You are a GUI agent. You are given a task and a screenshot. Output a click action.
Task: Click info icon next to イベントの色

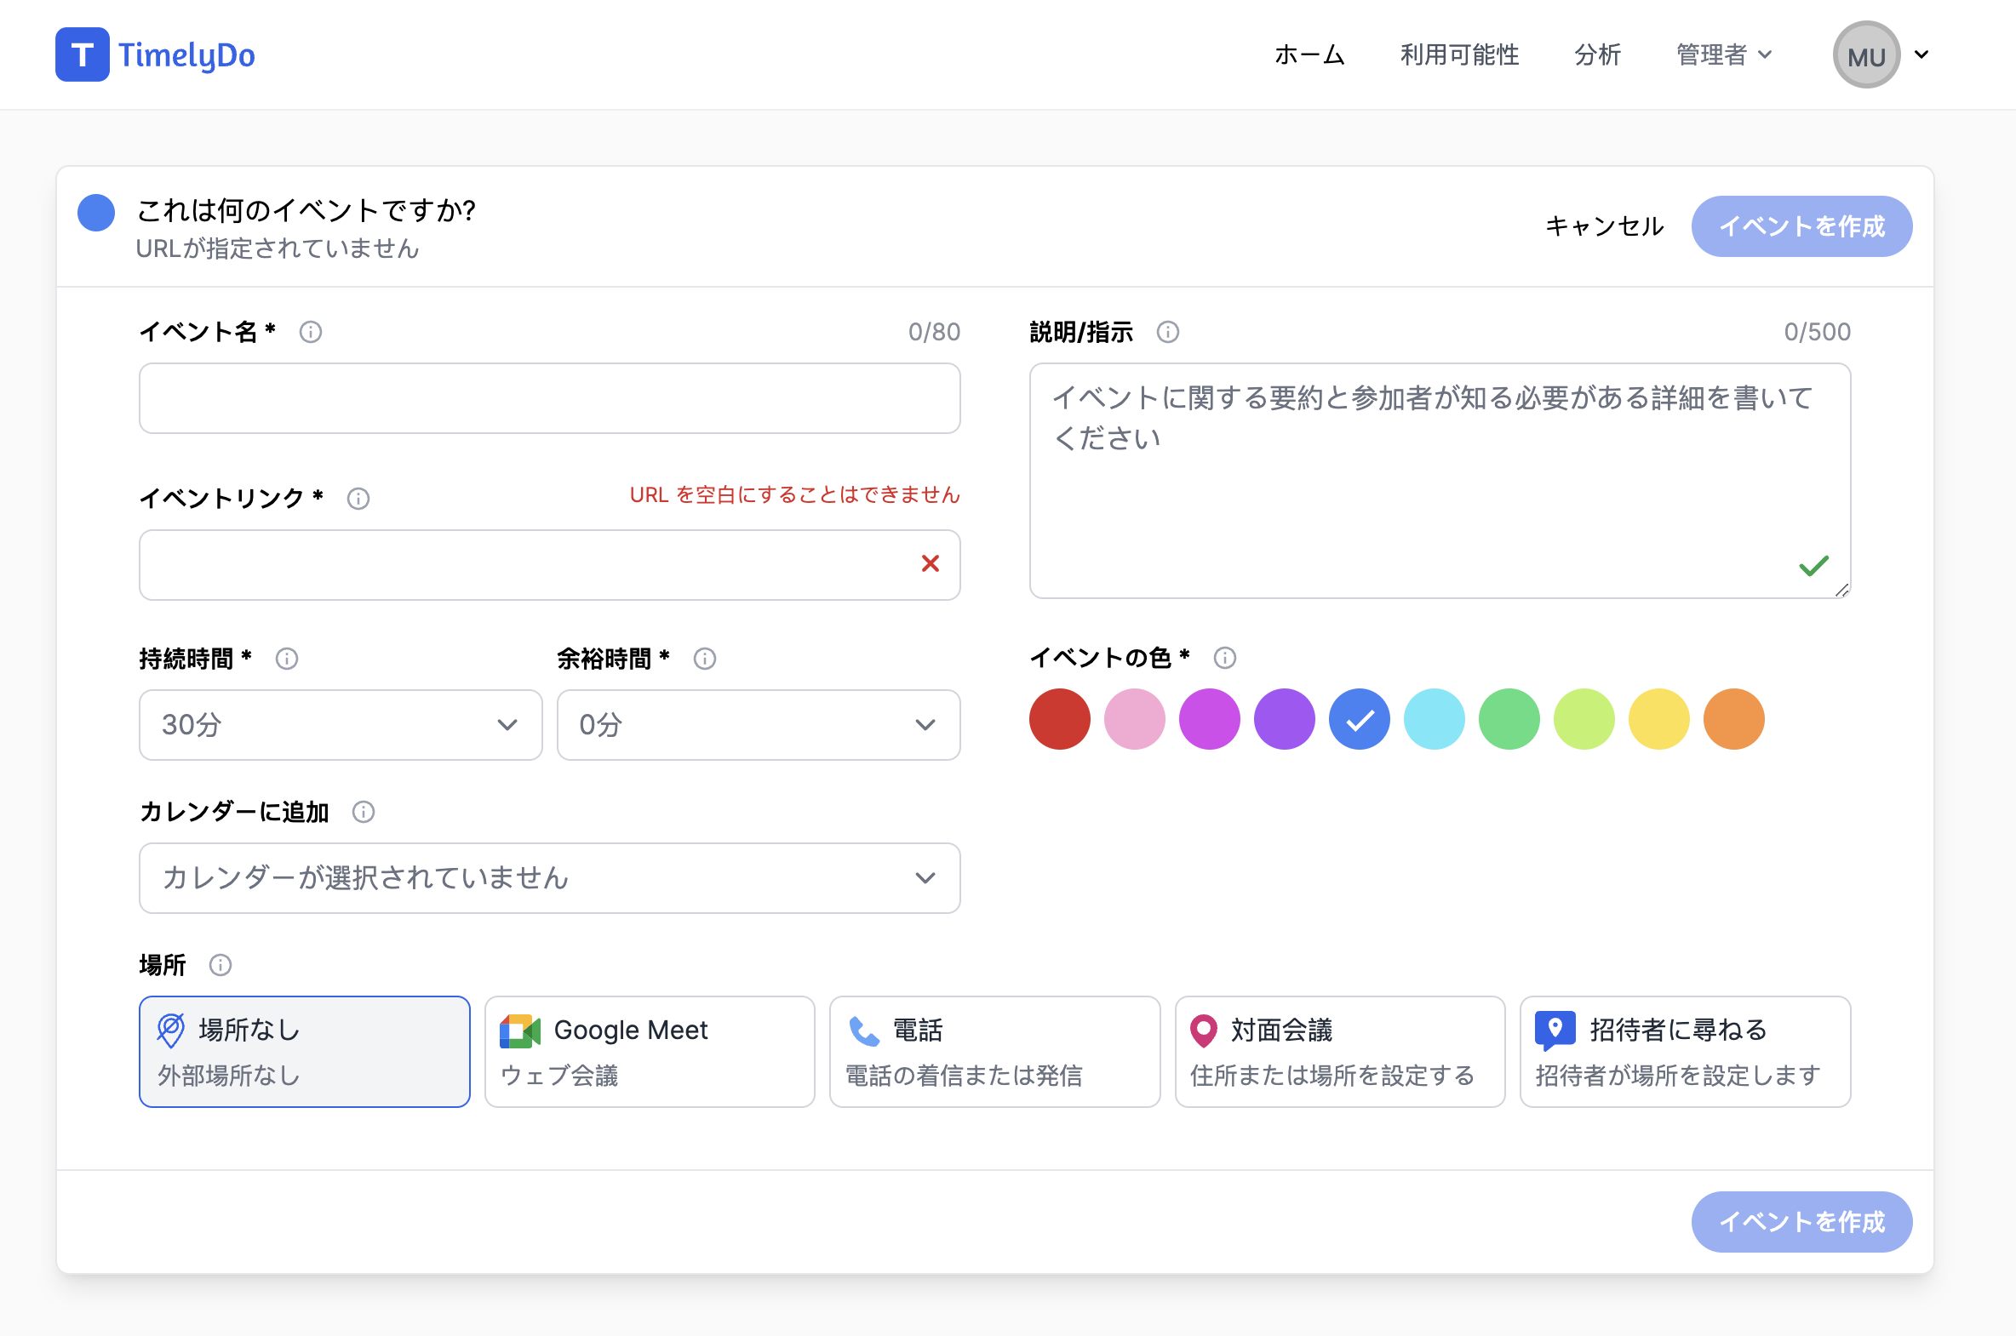[1225, 658]
